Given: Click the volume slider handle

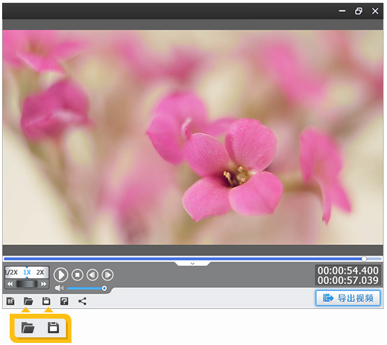Looking at the screenshot, I should tap(104, 288).
